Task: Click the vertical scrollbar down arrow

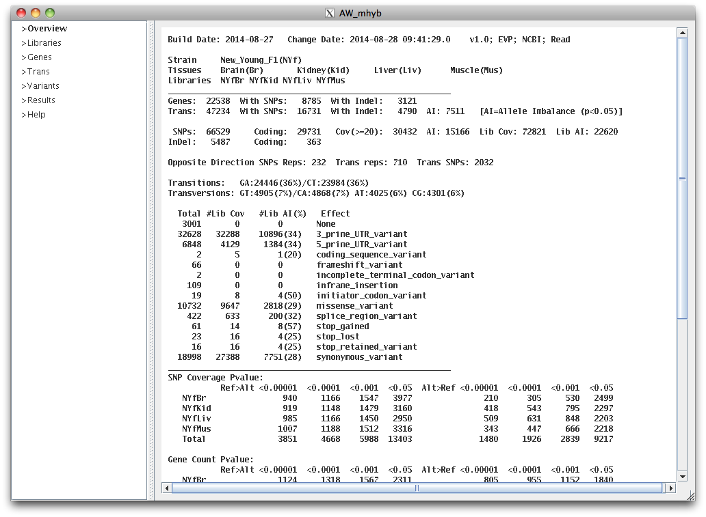Action: (682, 477)
